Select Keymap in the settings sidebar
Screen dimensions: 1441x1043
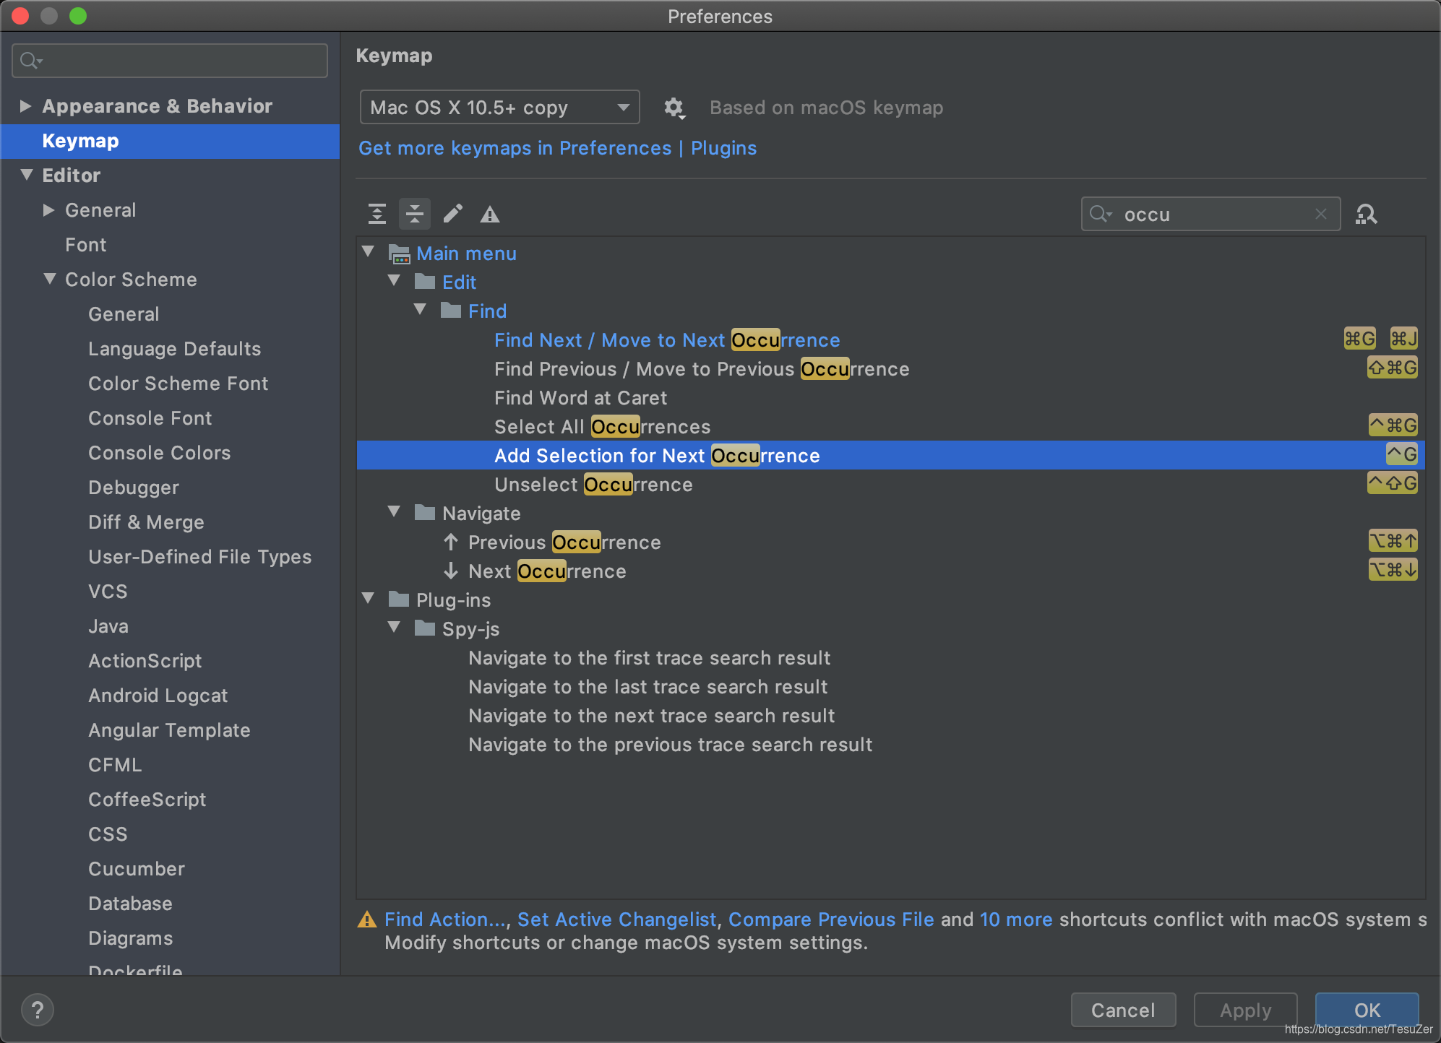coord(171,141)
